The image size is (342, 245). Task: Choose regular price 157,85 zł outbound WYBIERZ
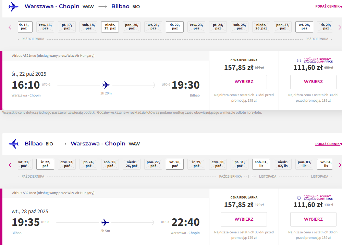pos(244,82)
